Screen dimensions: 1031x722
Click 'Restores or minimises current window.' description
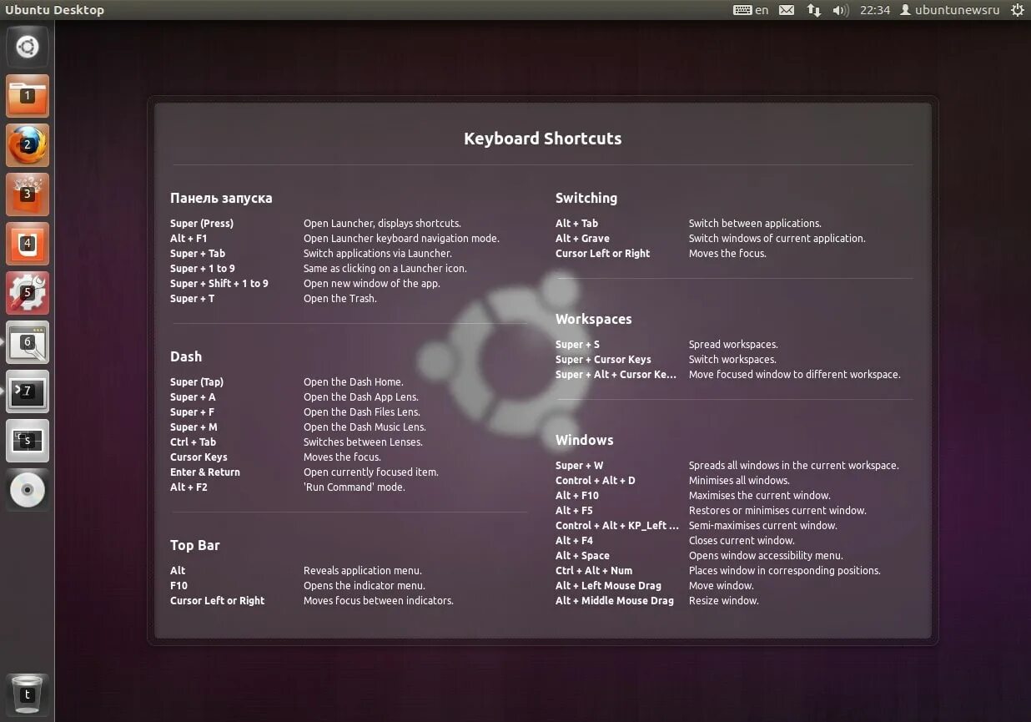point(777,511)
